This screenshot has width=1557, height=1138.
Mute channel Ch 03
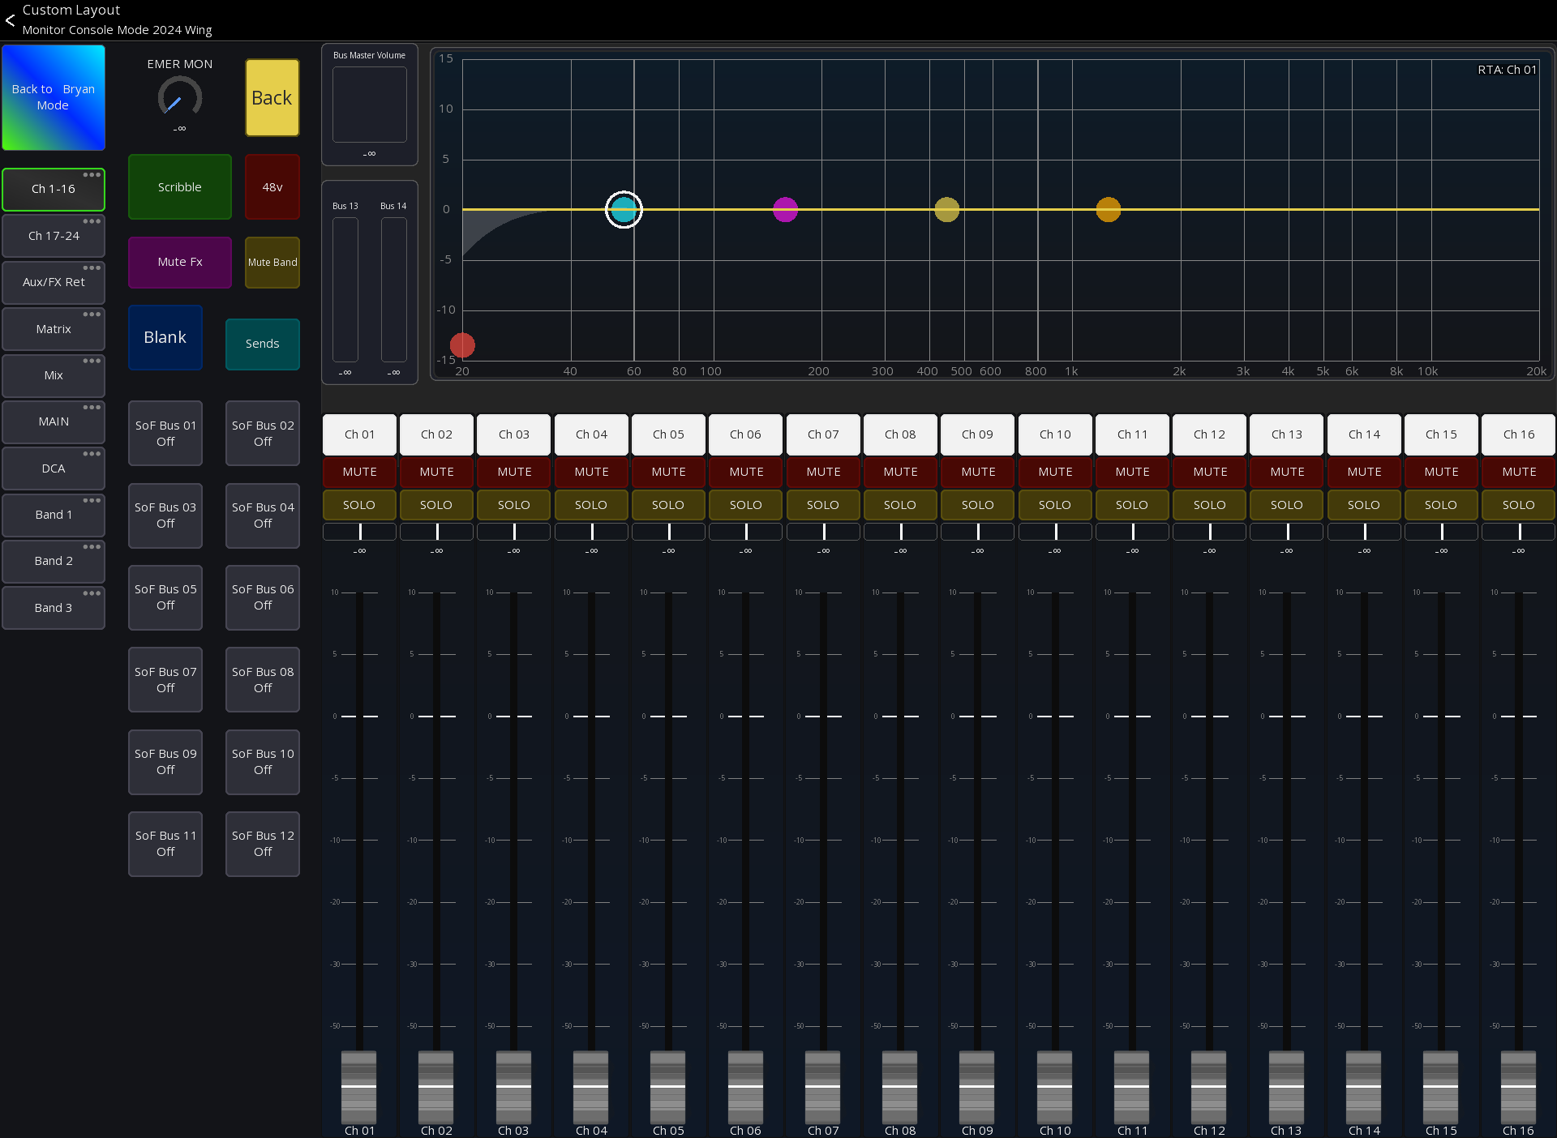(x=513, y=471)
